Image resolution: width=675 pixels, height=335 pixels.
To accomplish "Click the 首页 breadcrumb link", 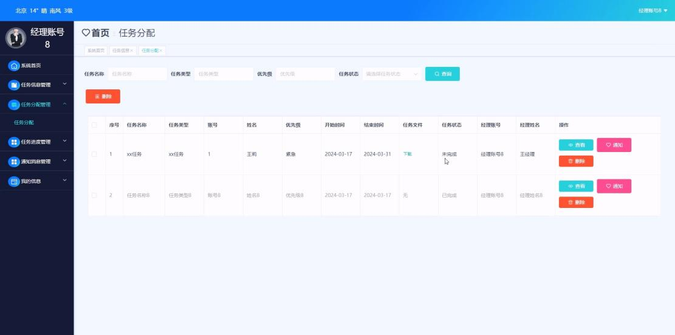I will click(x=100, y=33).
